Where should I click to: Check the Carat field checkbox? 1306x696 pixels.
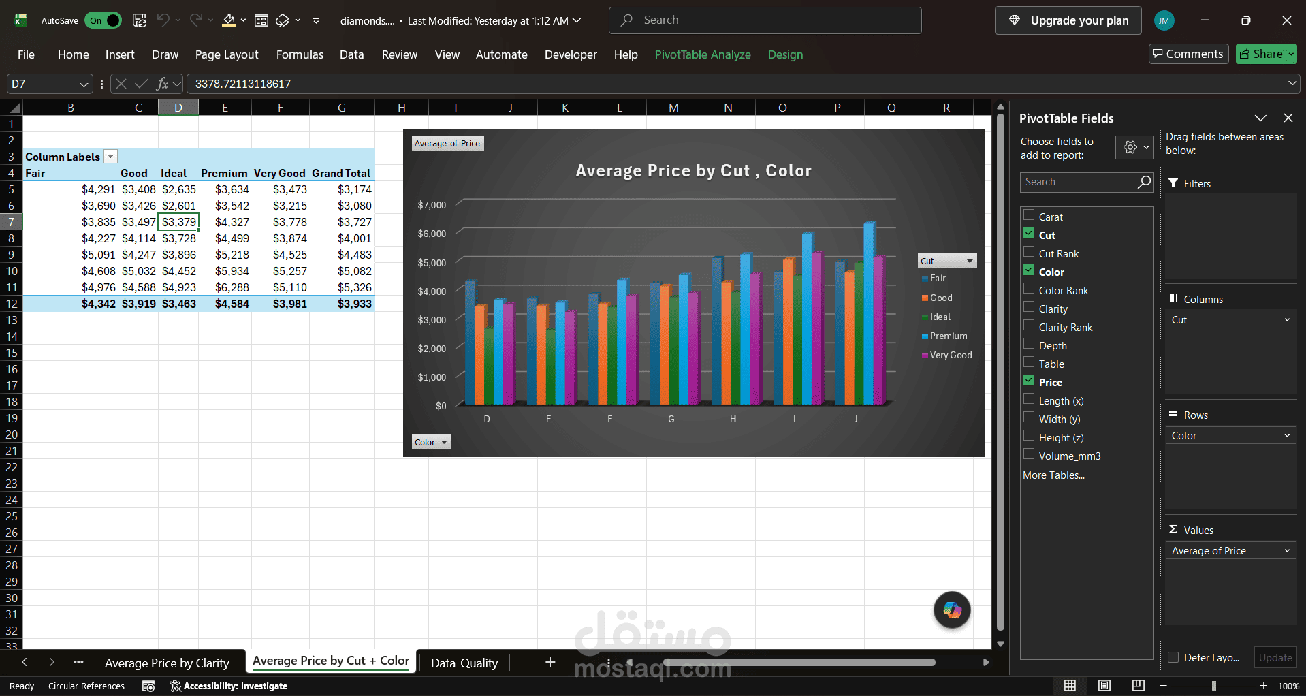(1029, 215)
